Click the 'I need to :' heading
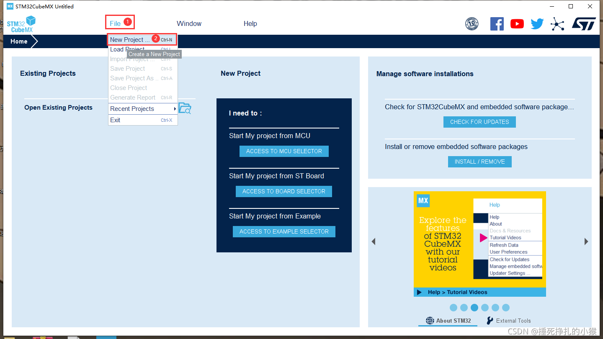Screen dimensions: 603x339 pyautogui.click(x=245, y=113)
